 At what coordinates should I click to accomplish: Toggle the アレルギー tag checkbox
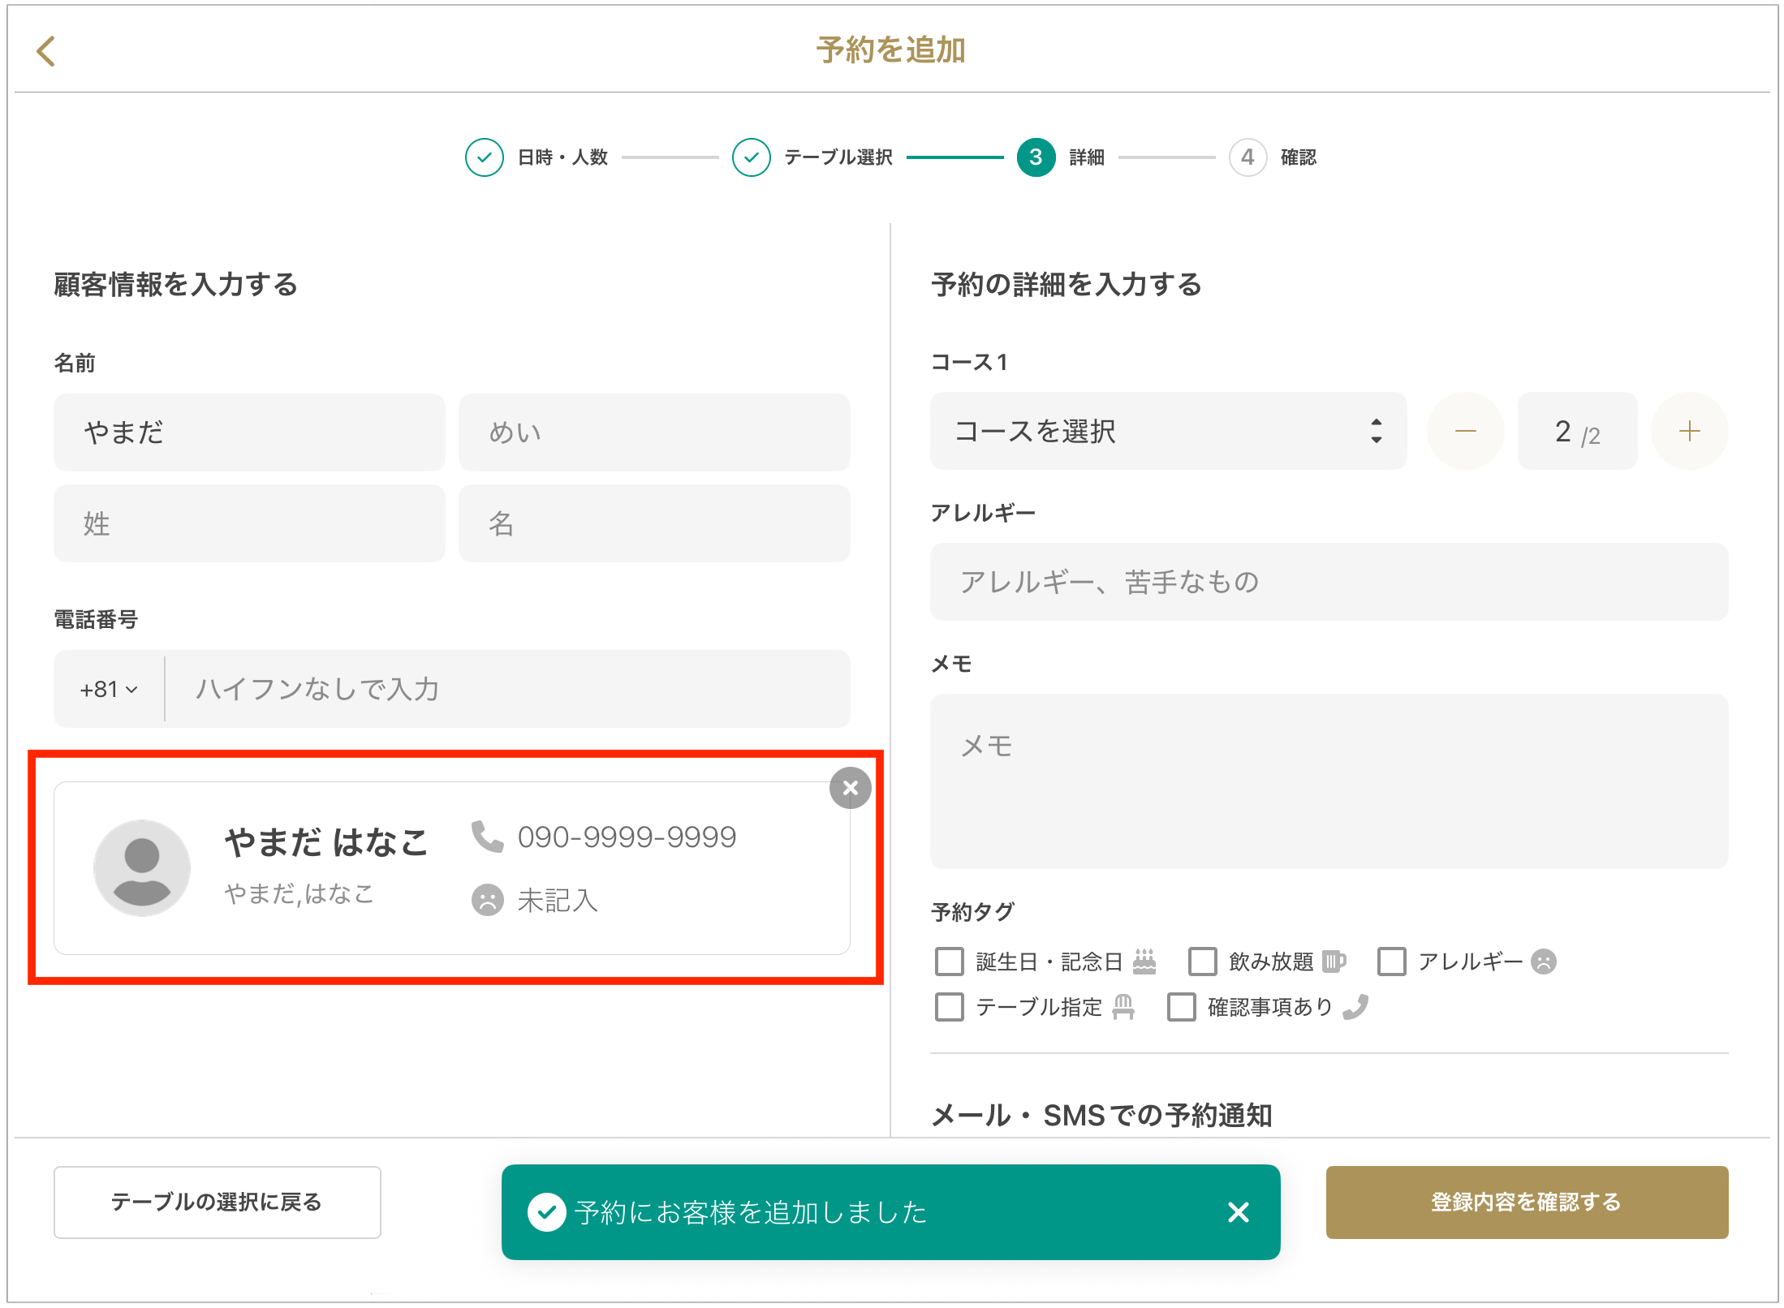pos(1391,962)
